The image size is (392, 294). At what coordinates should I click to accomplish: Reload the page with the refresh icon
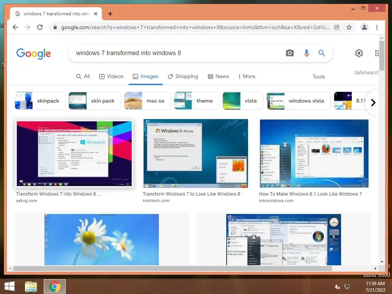(40, 27)
